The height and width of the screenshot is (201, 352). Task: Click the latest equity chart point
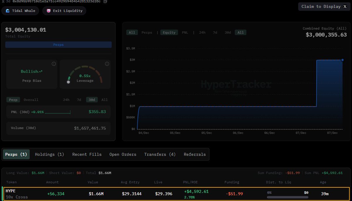pos(342,60)
